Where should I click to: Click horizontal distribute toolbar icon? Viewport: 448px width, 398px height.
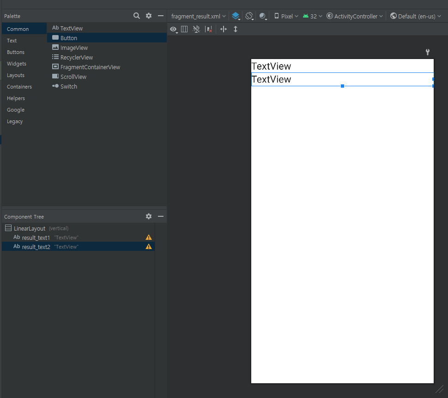point(224,29)
